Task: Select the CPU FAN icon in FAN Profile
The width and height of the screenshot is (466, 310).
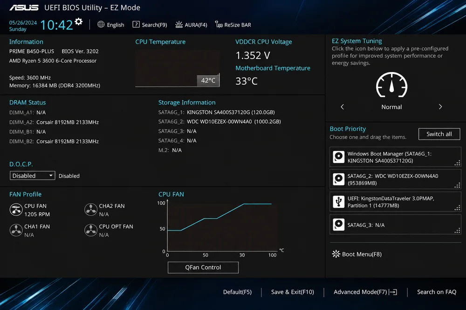Action: click(x=16, y=210)
